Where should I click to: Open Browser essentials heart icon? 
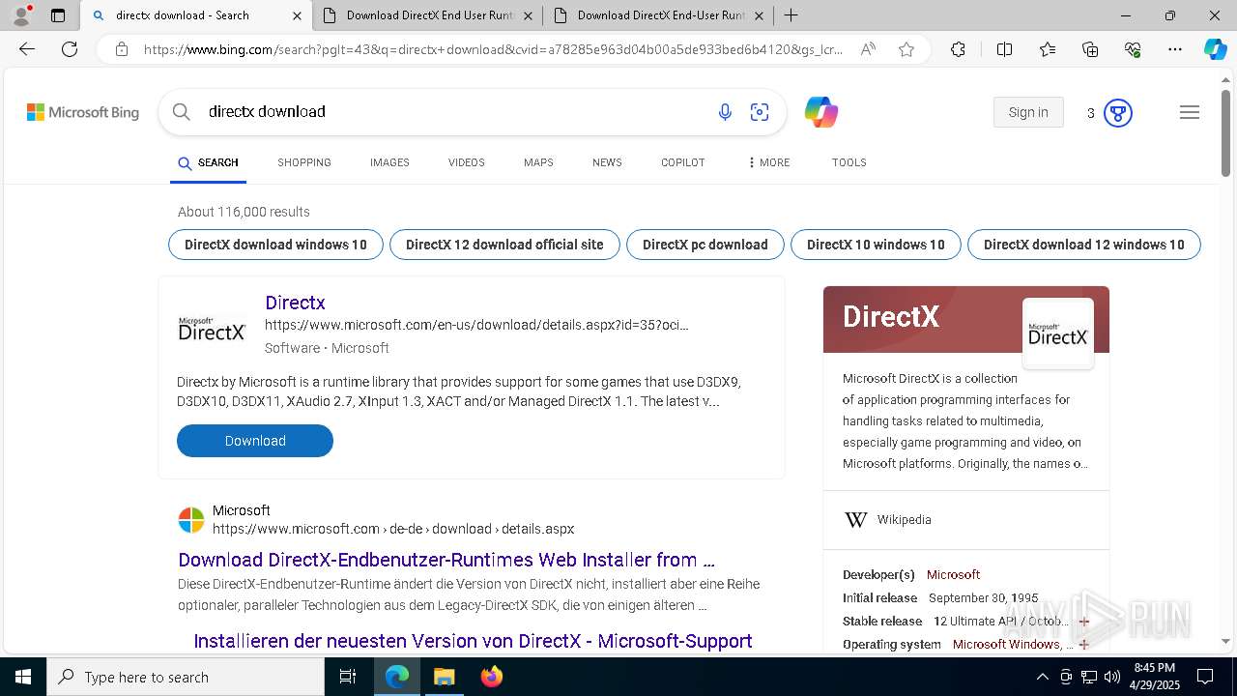(x=1133, y=49)
